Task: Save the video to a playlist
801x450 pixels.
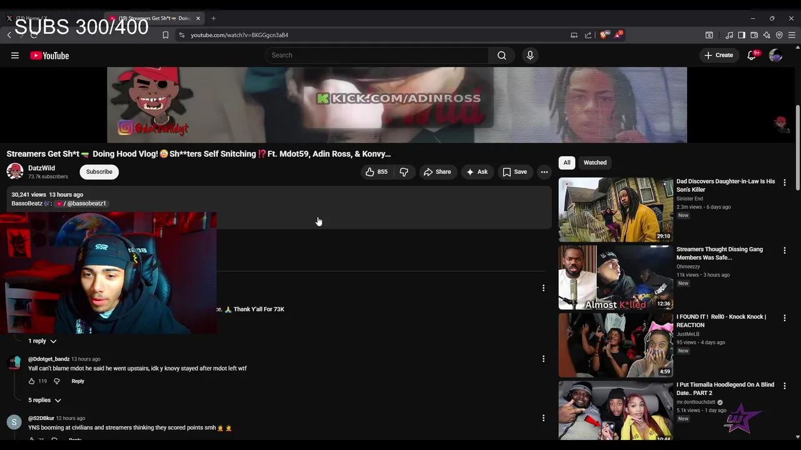Action: point(514,172)
